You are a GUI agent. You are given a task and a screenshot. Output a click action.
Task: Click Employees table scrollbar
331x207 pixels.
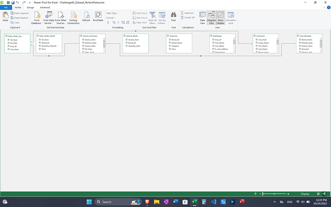[x=234, y=45]
